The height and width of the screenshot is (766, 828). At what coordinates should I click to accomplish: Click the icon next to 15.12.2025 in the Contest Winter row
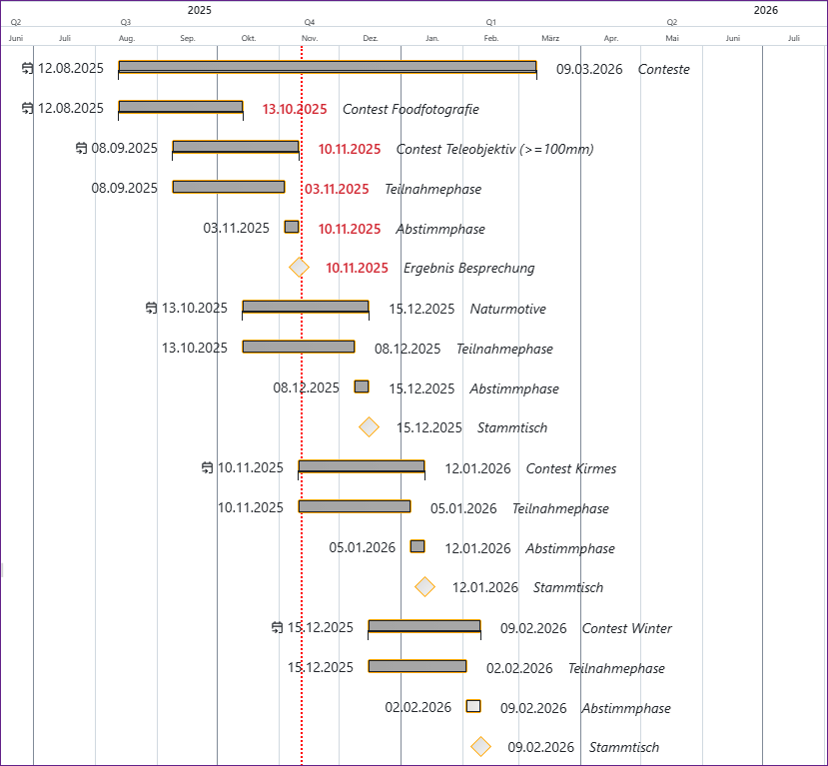click(278, 627)
